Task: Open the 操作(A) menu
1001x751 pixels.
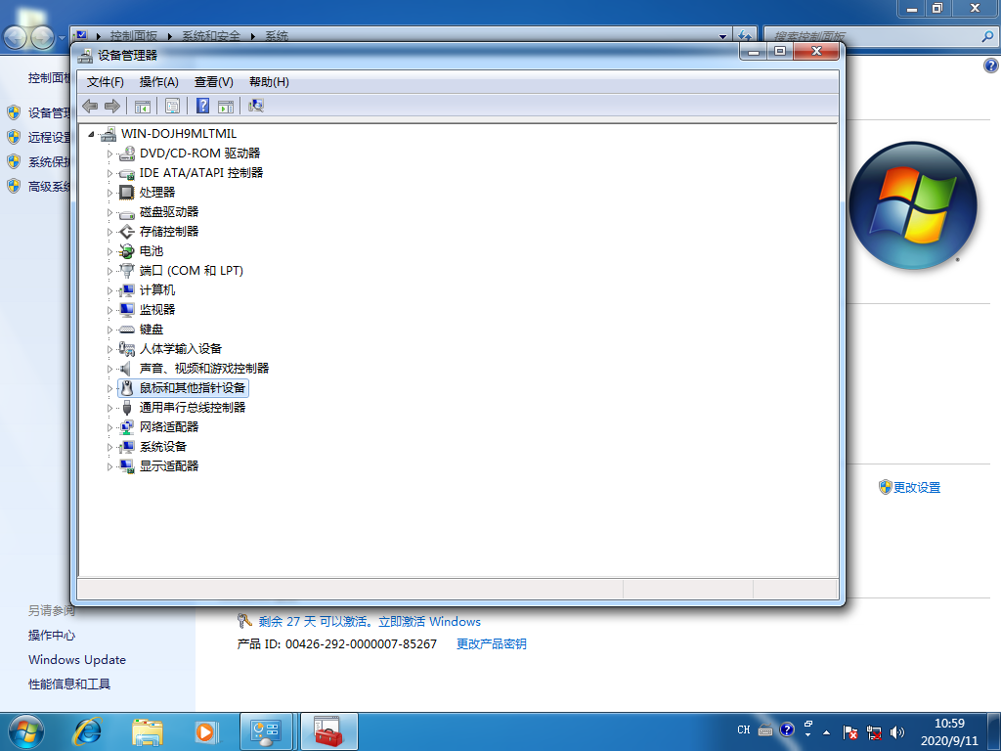Action: tap(158, 82)
